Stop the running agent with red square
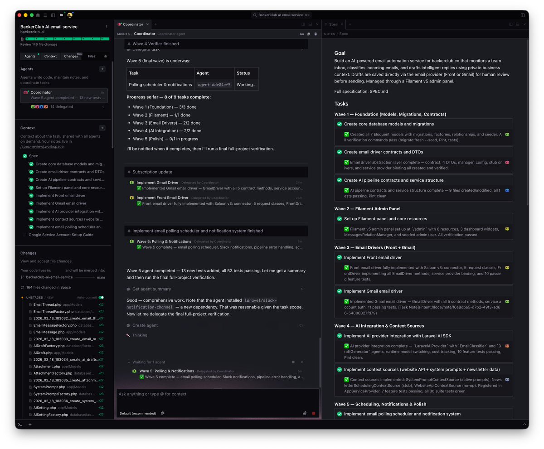Viewport: 544px width, 449px height. pyautogui.click(x=314, y=413)
